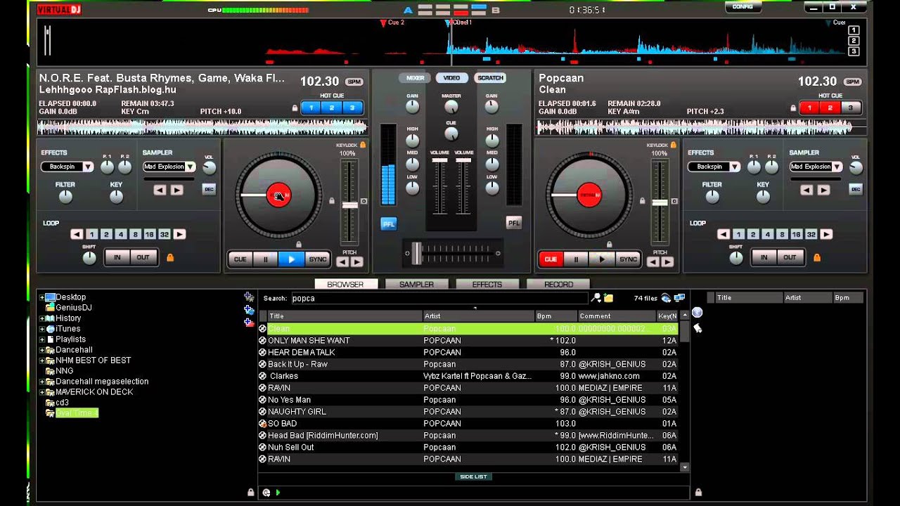Click the left channel volume fader
Screen dimensions: 900x506
(439, 160)
